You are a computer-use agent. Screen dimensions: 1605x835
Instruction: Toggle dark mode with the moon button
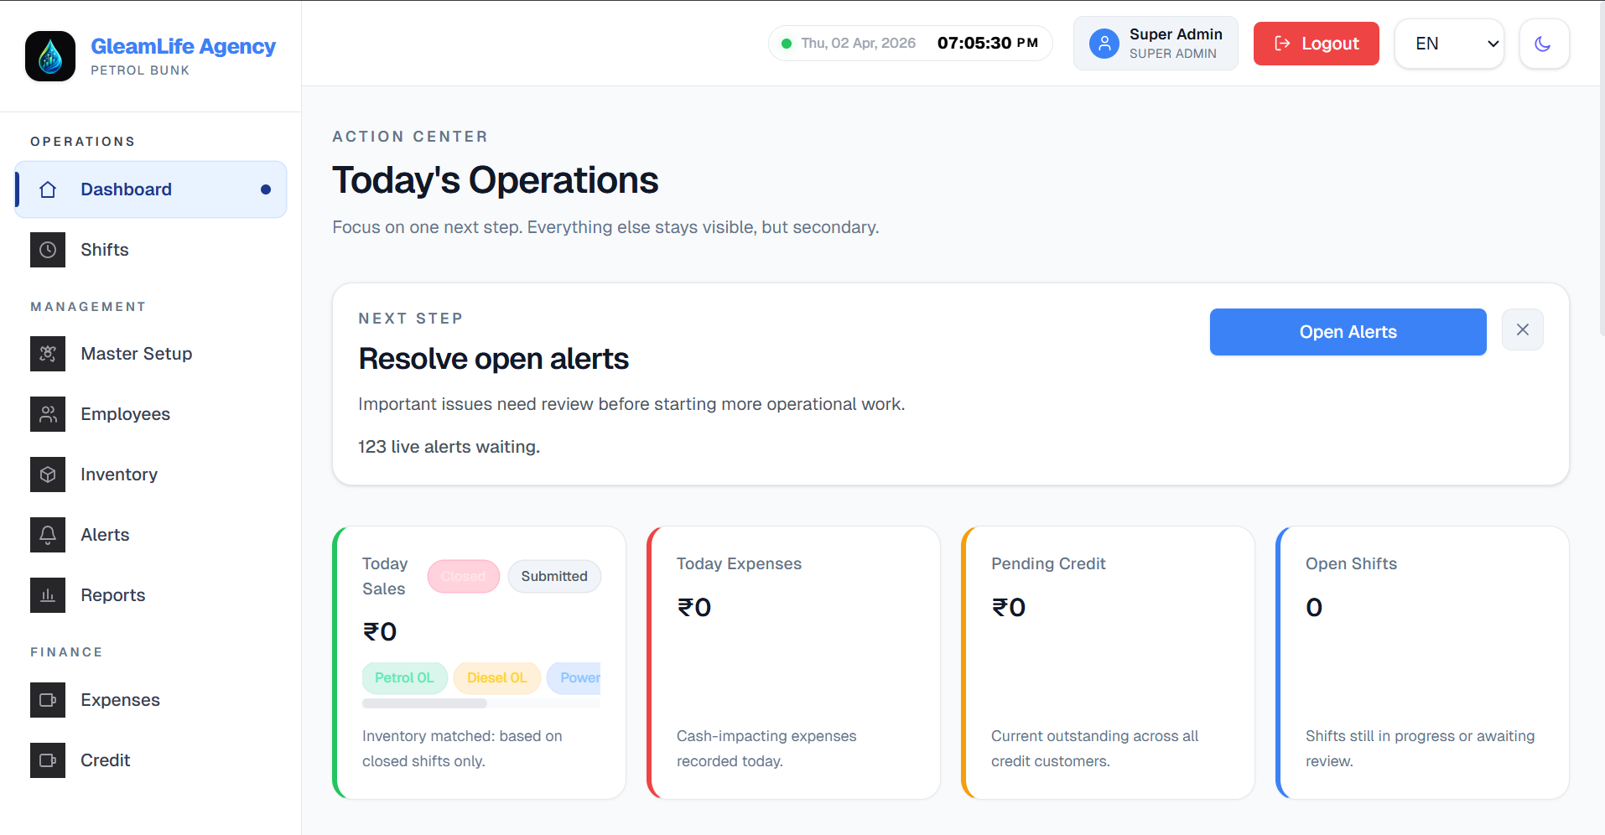[x=1543, y=44]
